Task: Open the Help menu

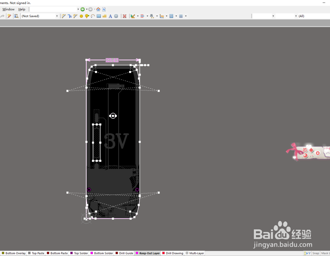Action: 22,9
